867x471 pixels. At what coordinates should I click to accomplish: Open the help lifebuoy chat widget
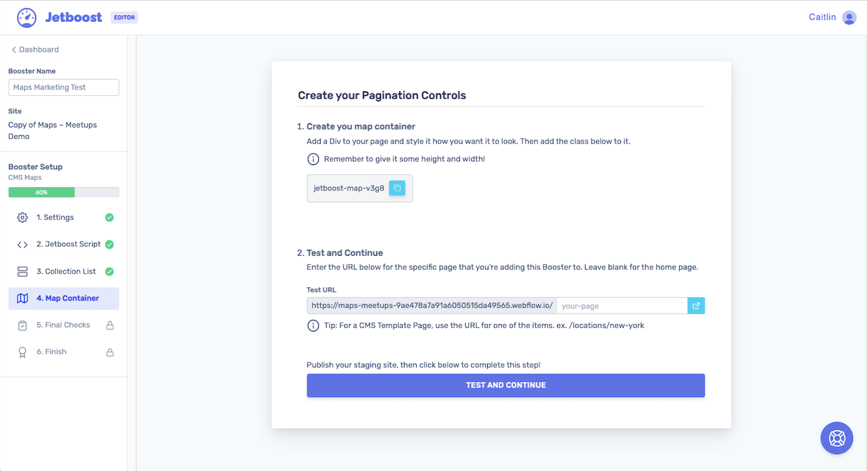pyautogui.click(x=837, y=438)
